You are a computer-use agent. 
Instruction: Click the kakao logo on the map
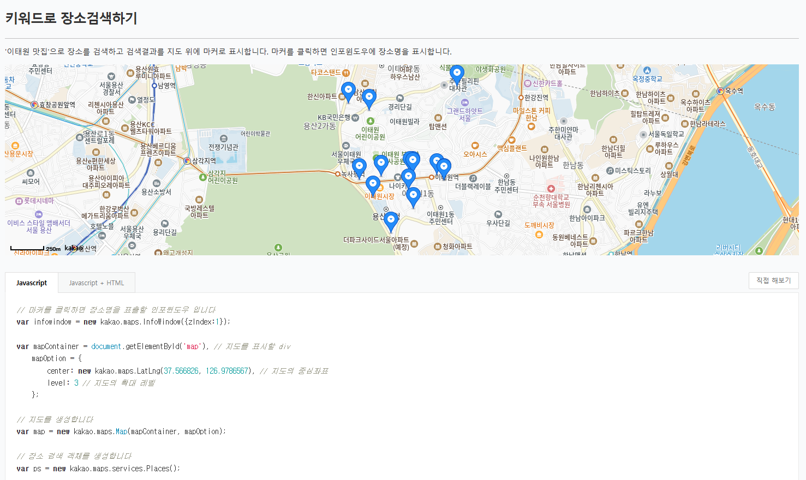click(73, 248)
